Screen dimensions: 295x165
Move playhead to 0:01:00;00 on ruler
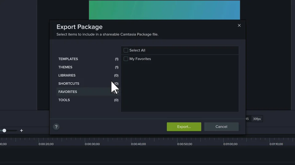coord(230,144)
